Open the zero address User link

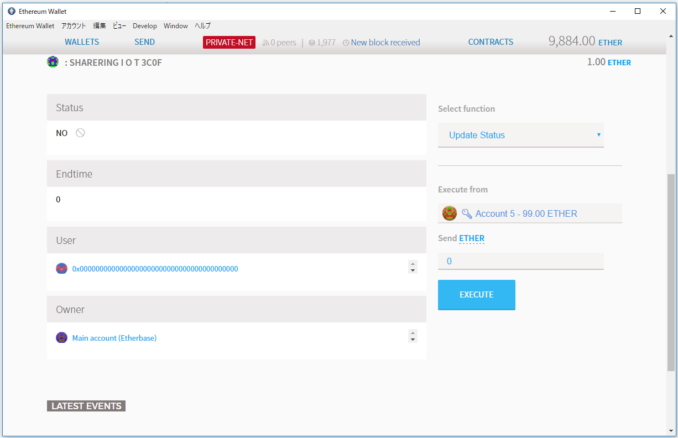point(155,269)
